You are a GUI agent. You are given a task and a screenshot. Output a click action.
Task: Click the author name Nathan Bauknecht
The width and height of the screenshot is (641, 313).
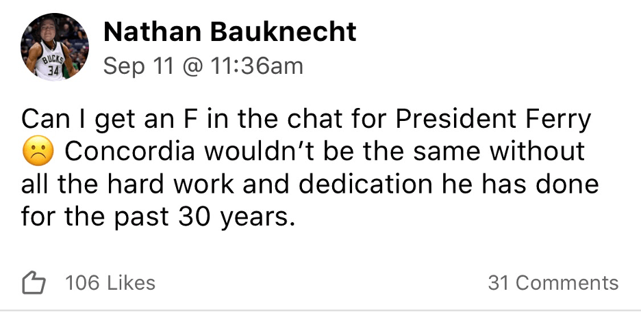(229, 31)
